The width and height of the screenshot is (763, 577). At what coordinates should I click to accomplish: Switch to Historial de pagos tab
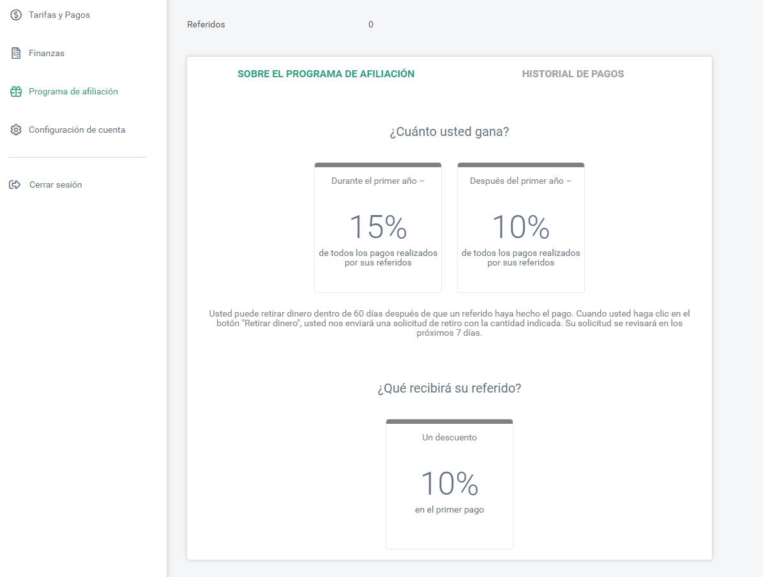[573, 74]
